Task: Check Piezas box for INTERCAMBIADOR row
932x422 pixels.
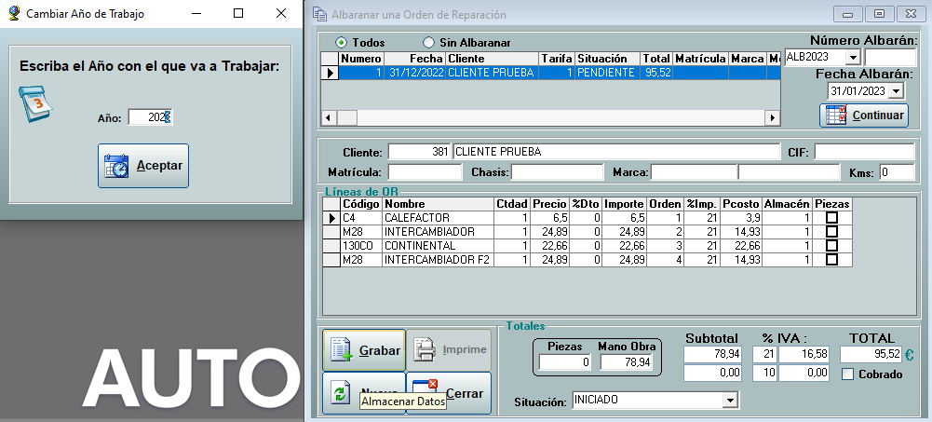Action: point(831,232)
